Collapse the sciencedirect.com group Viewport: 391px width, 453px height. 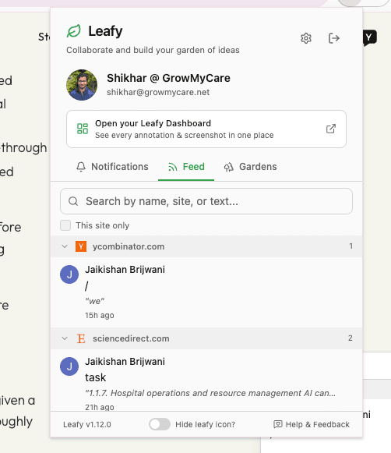click(x=65, y=338)
